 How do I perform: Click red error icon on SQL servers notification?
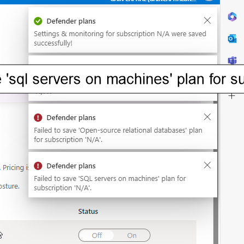(38, 166)
